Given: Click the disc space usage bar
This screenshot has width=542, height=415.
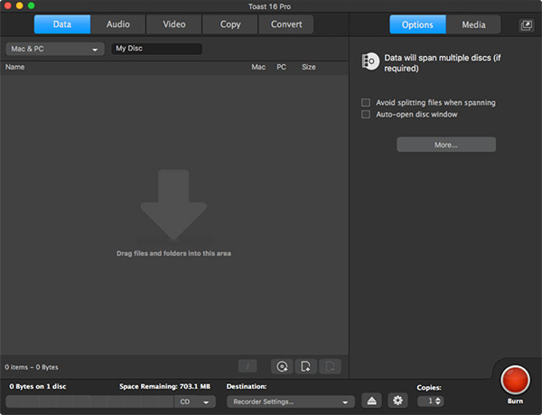Looking at the screenshot, I should [x=89, y=401].
